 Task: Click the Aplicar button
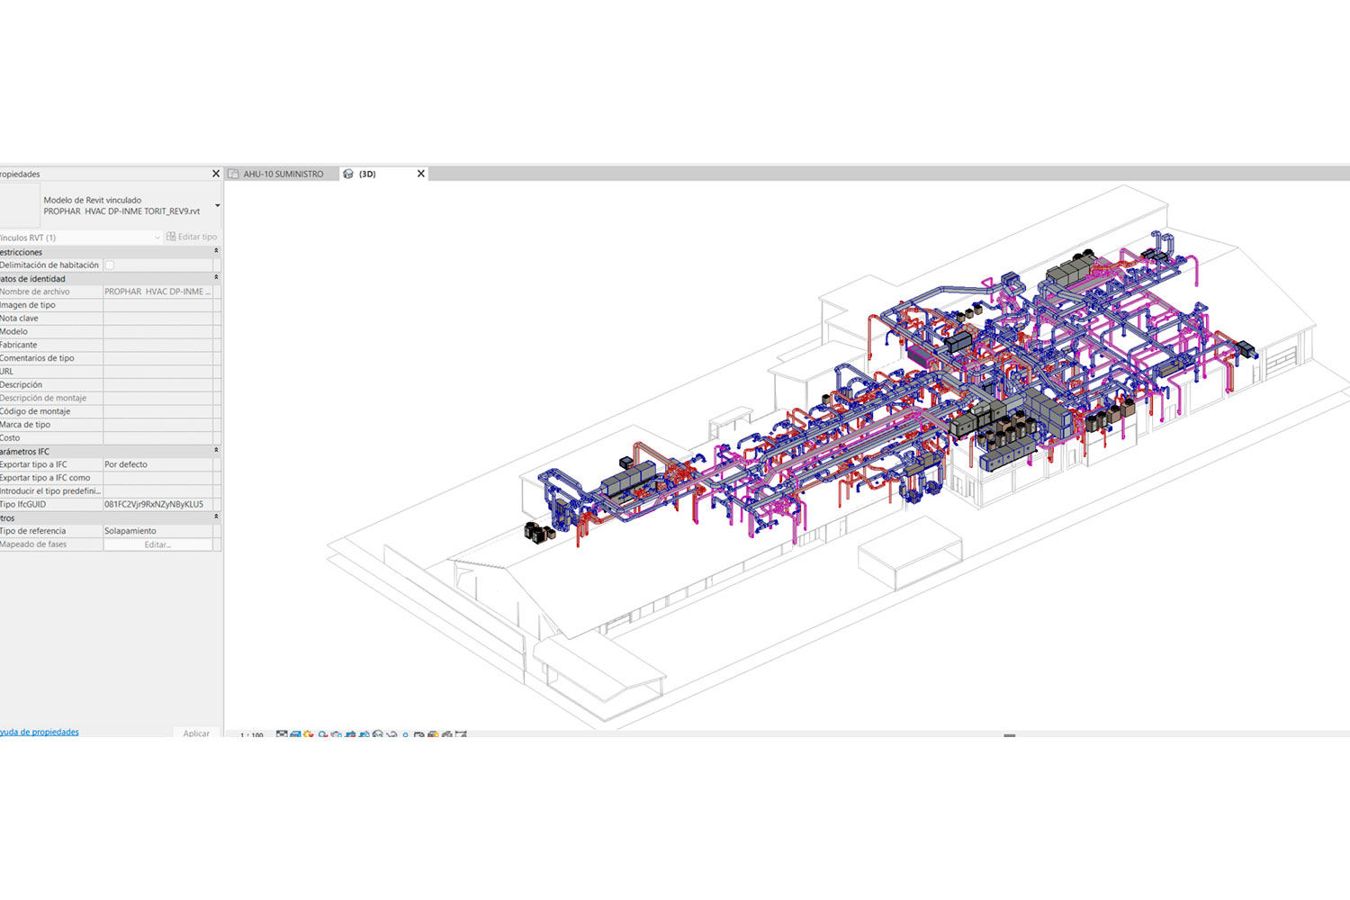pos(196,733)
